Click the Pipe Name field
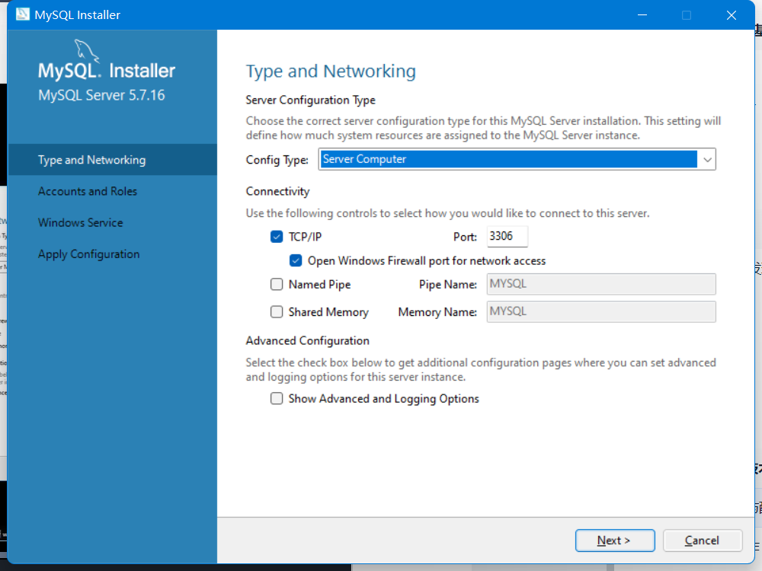The width and height of the screenshot is (762, 571). (x=601, y=284)
